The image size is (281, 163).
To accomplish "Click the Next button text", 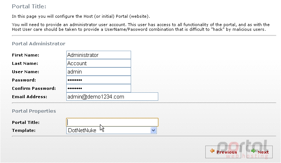I will pos(263,152).
